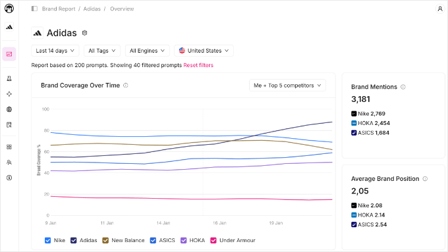The width and height of the screenshot is (448, 252).
Task: Click the 9 Jan axis label
Action: point(51,223)
